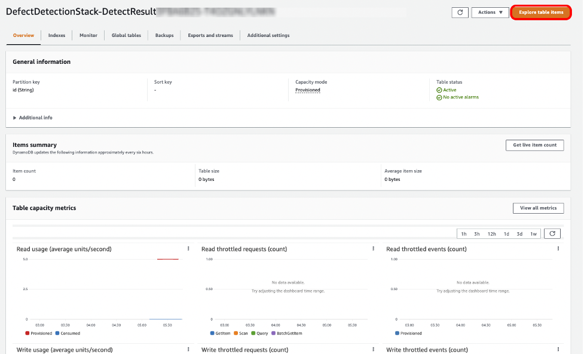Screen dimensions: 584x354
Task: Click the No active alarms check icon
Action: (439, 97)
